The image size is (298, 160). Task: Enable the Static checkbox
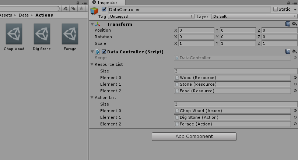(276, 10)
